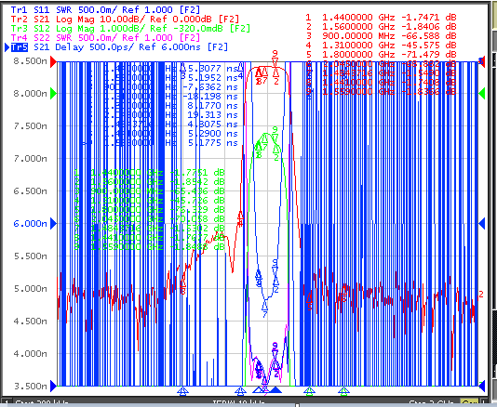The image size is (497, 407).
Task: Click the blue reference-level triangle at 6.000n
Action: tap(54, 224)
